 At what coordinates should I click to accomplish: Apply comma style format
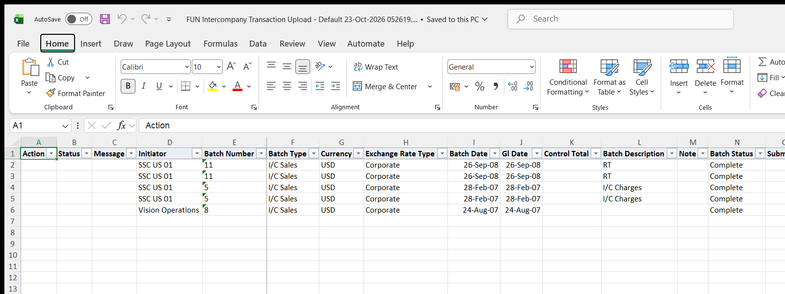(496, 87)
